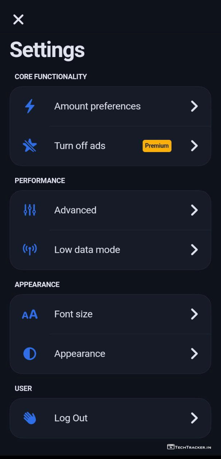Tap the yellow Premium badge
This screenshot has height=459, width=221.
click(x=157, y=146)
